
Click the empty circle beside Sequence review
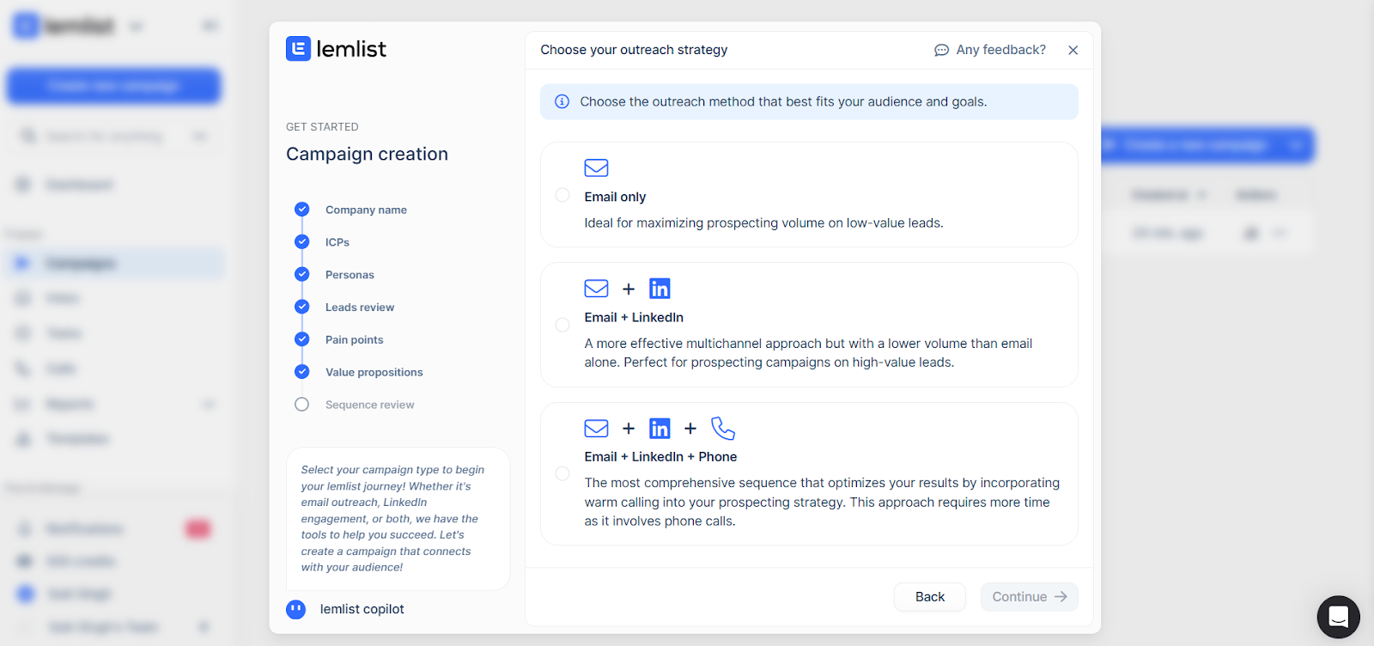[x=301, y=405]
